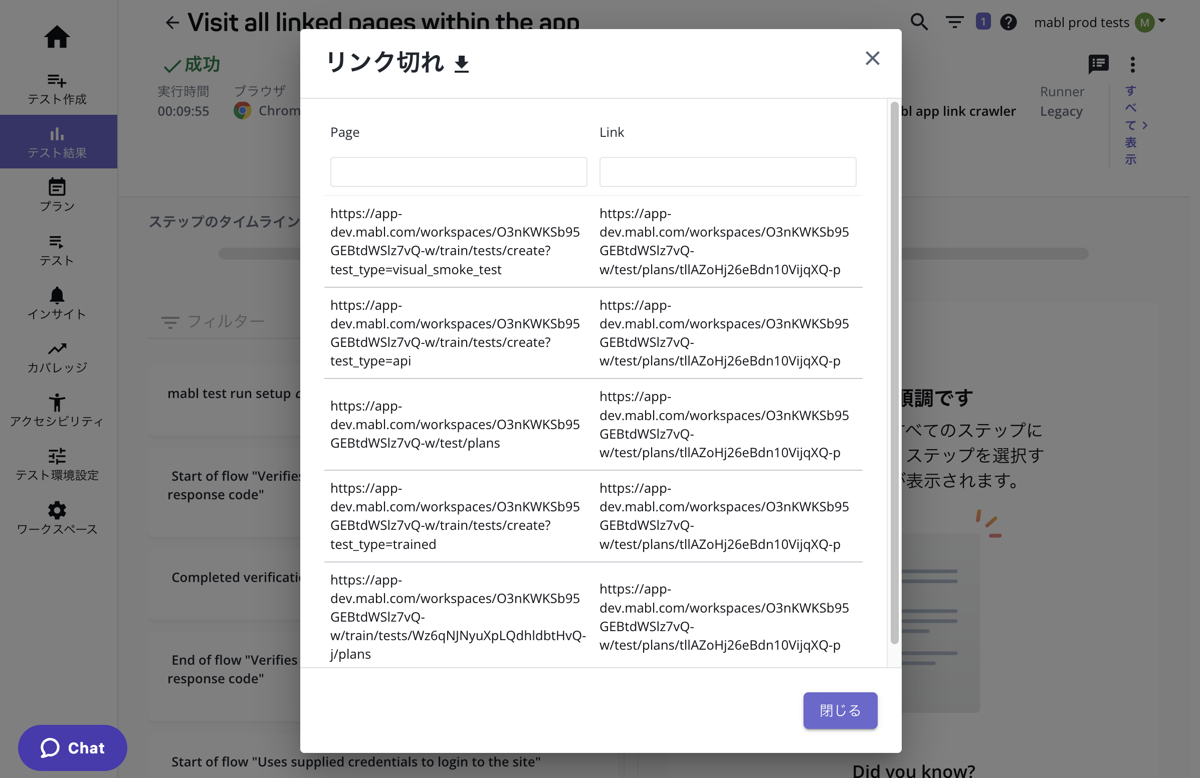
Task: Open ワークスペース gear settings
Action: [57, 518]
